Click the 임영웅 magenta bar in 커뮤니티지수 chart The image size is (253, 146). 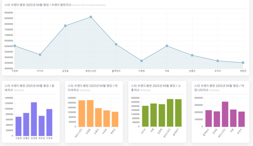[x=217, y=119]
